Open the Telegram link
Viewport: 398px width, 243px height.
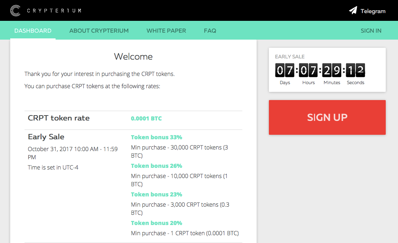(x=367, y=11)
